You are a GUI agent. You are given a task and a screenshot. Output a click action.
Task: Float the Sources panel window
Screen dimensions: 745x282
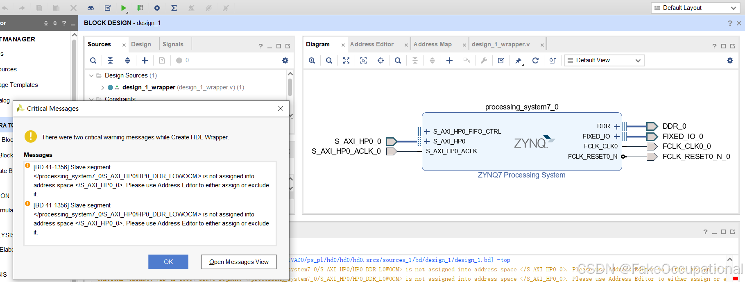click(288, 46)
